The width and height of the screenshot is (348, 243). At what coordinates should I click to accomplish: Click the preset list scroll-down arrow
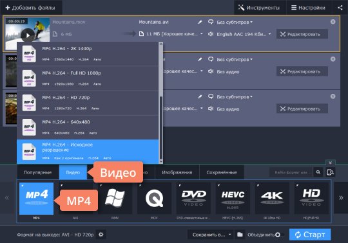click(x=161, y=161)
